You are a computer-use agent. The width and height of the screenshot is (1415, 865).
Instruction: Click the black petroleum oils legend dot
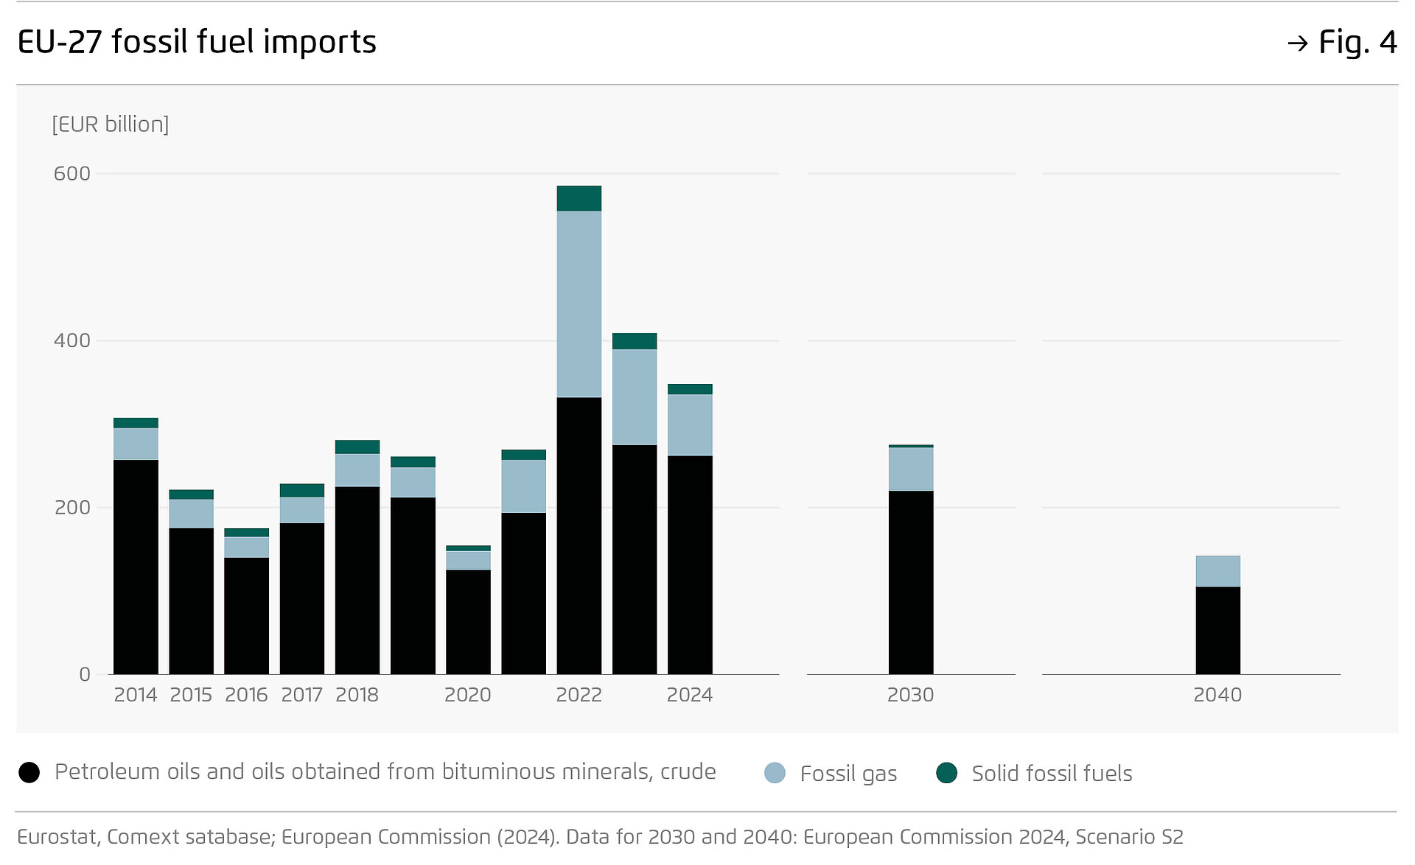[29, 772]
